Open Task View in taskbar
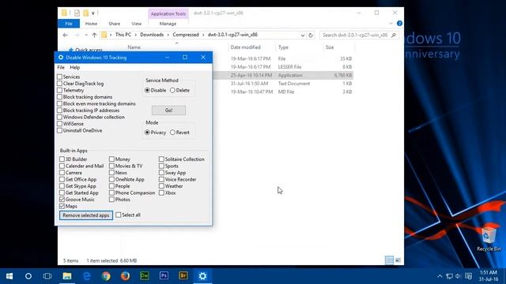The width and height of the screenshot is (506, 284). coord(47,276)
